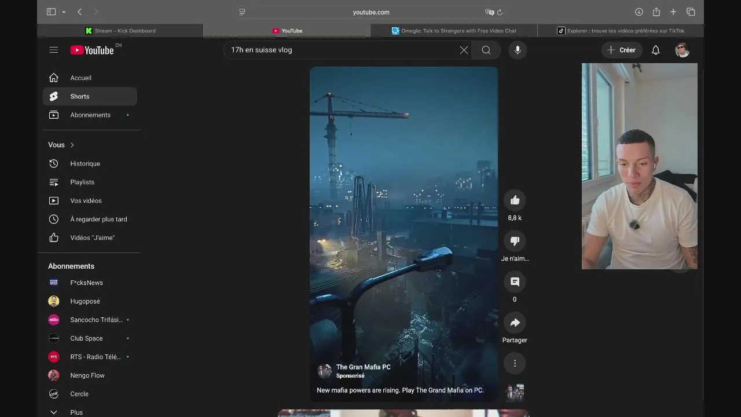Open the Hugoposé channel
741x417 pixels.
pos(90,301)
